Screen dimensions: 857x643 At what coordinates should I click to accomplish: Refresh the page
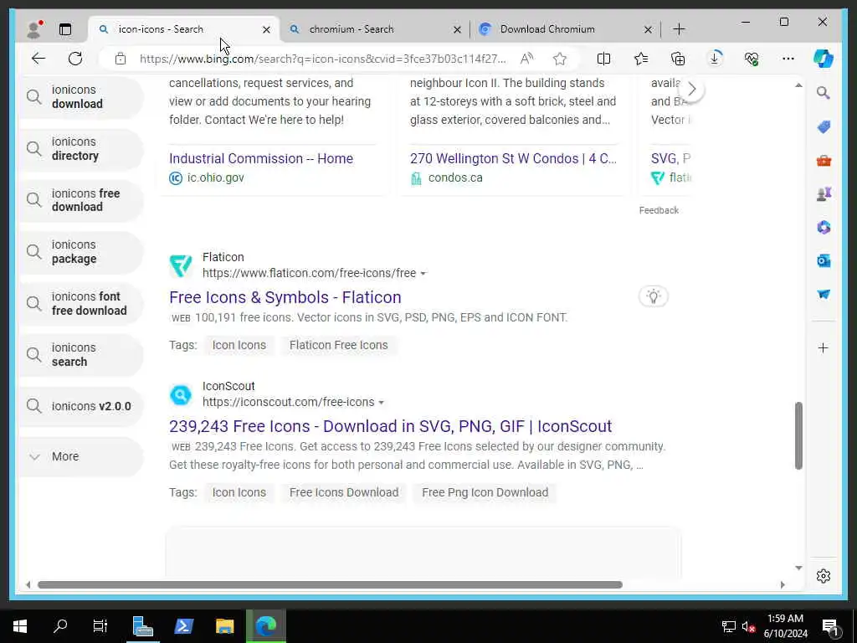pyautogui.click(x=75, y=59)
